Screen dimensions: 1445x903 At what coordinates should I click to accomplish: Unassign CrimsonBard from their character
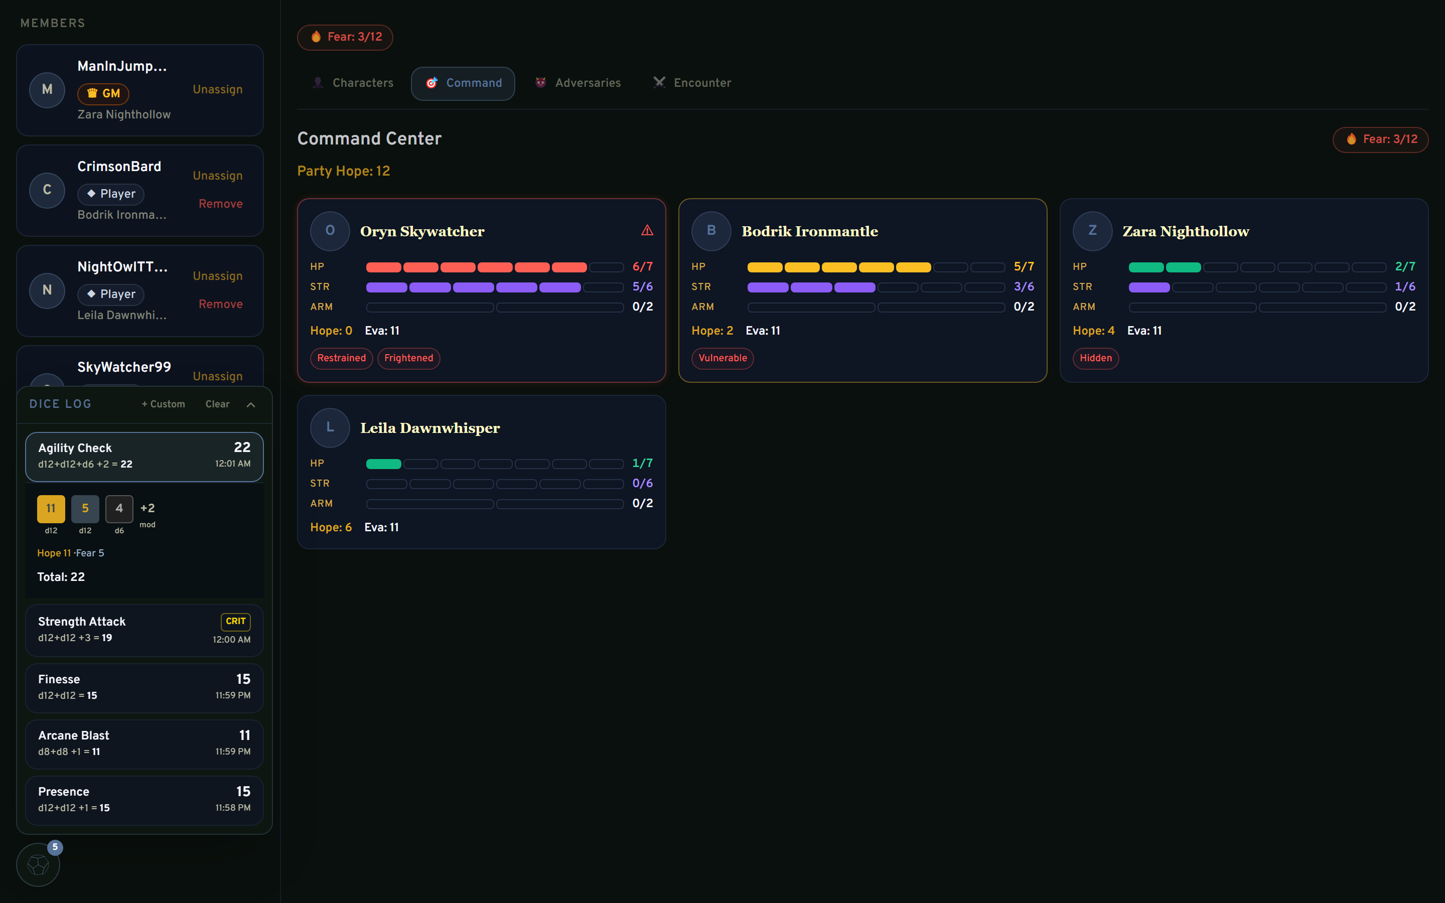(x=217, y=175)
